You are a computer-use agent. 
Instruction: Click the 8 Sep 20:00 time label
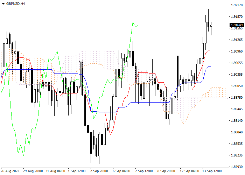point(166,171)
